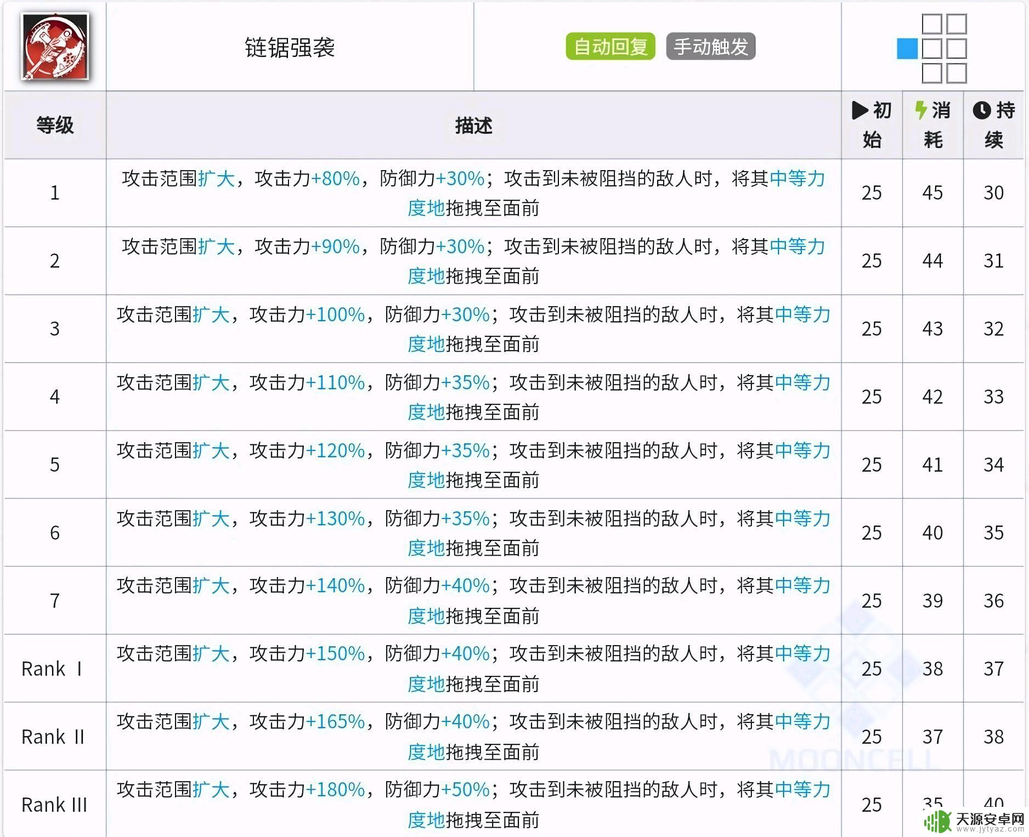Click the level 1 row label
Screen dimensions: 1029x837
(x=55, y=193)
